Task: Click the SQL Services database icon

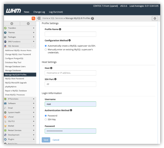Action: tap(5, 46)
